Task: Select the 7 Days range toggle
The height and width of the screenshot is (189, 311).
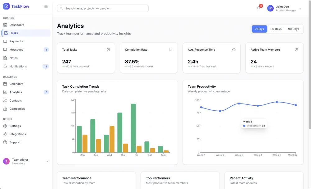Action: click(x=259, y=29)
